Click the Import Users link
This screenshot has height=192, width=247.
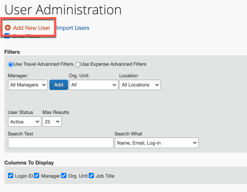click(x=73, y=28)
